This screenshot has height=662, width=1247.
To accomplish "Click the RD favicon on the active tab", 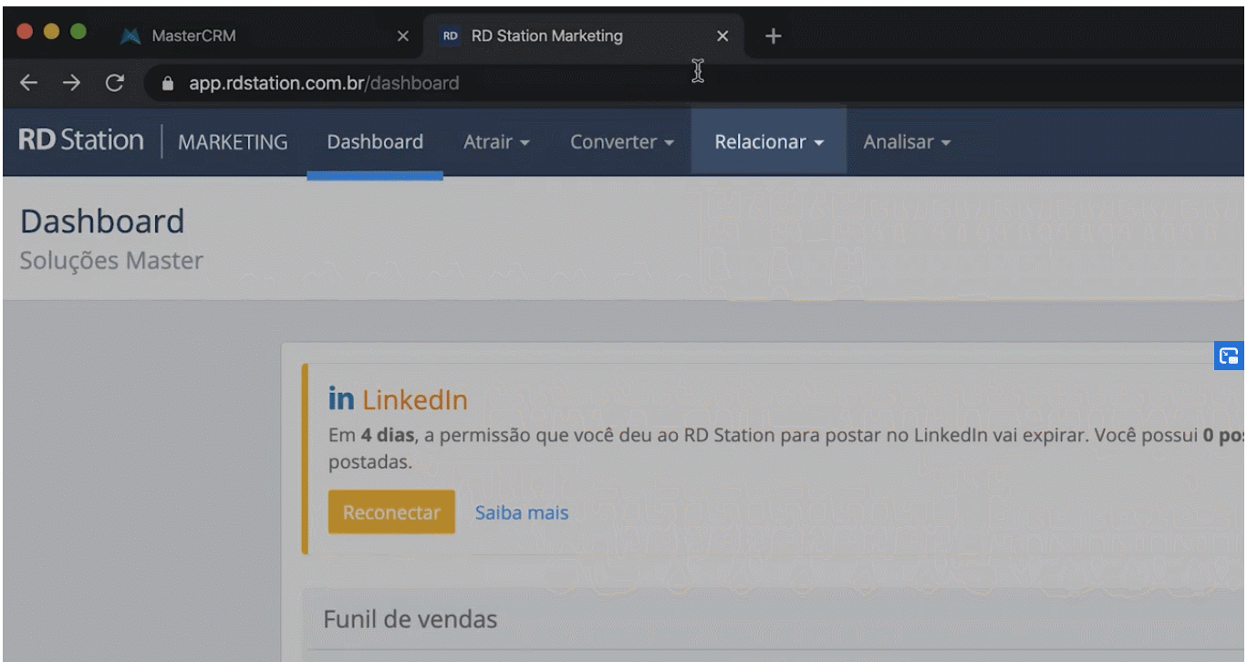I will (450, 36).
